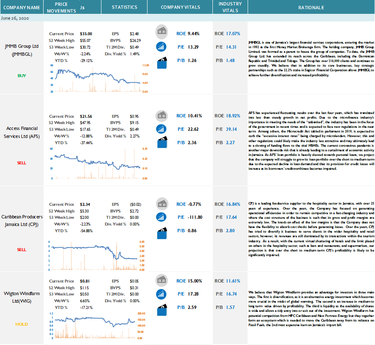Click the Access Financial ROE money icon
The image size is (375, 345).
pos(162,116)
